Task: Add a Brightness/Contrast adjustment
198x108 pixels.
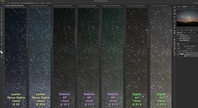Action: point(181,36)
